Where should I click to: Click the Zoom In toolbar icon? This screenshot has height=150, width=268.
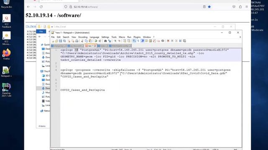115,41
